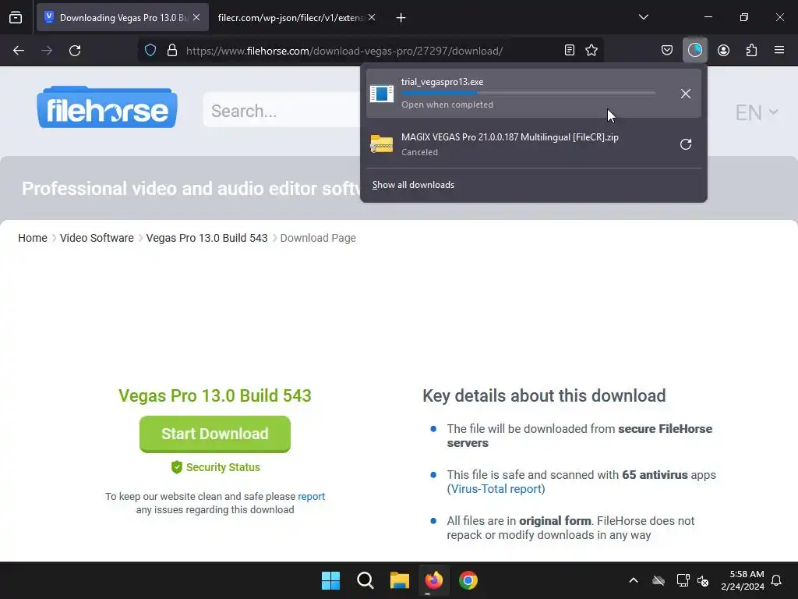
Task: List all tabs dropdown arrow
Action: [x=643, y=17]
